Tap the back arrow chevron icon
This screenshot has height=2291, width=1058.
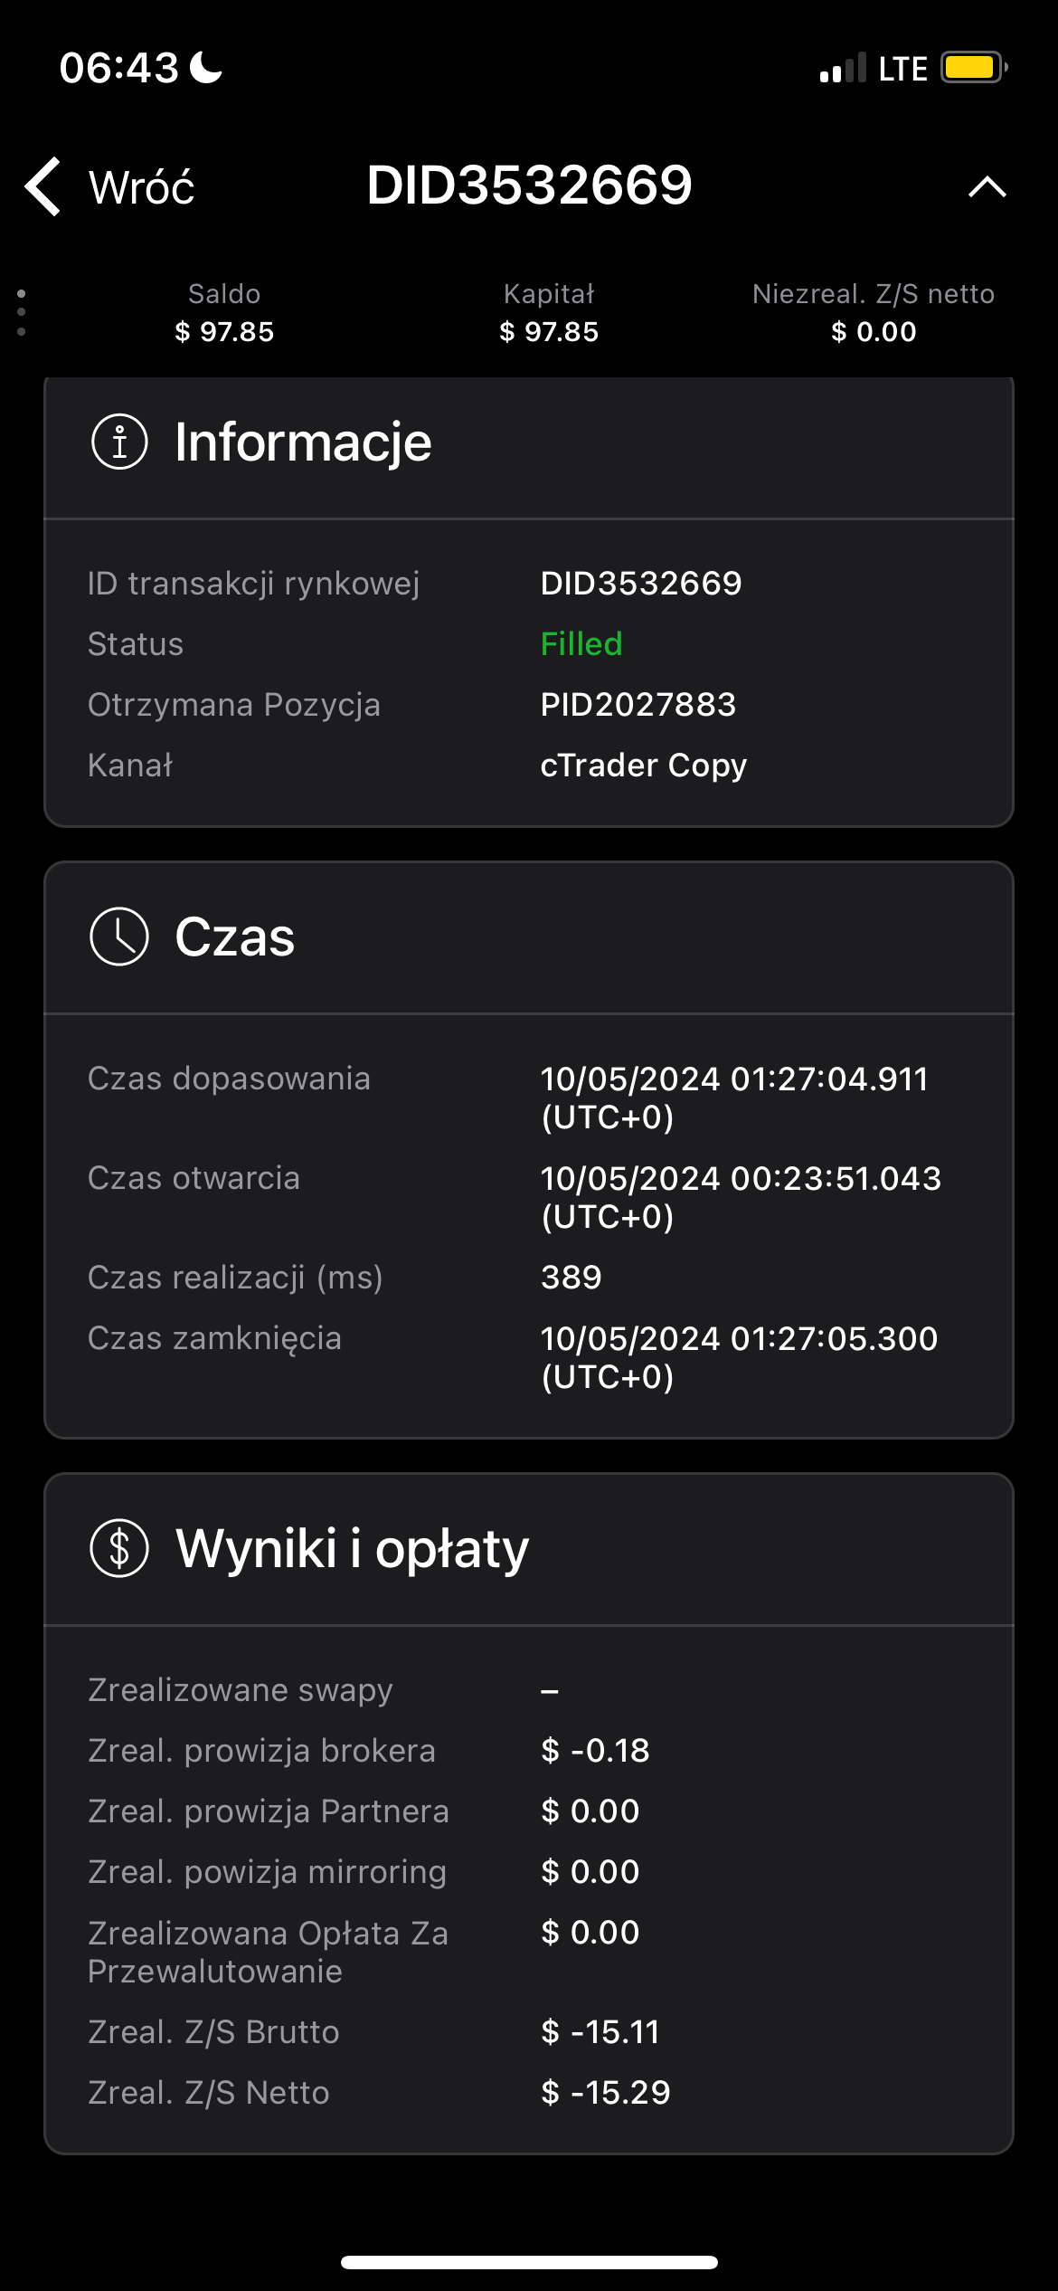[x=43, y=186]
